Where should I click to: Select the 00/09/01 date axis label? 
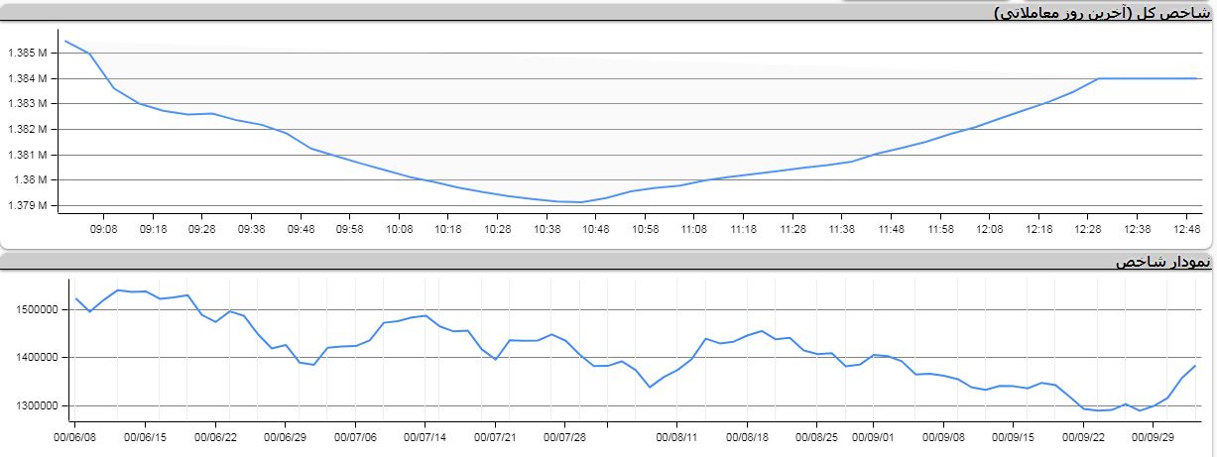(x=873, y=435)
